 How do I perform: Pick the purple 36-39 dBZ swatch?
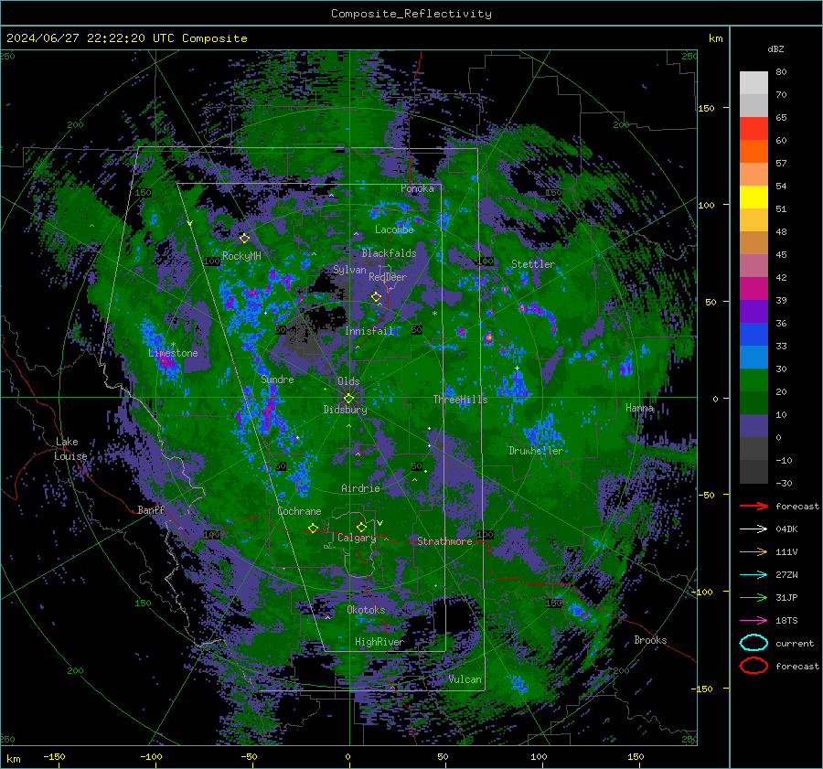point(754,312)
